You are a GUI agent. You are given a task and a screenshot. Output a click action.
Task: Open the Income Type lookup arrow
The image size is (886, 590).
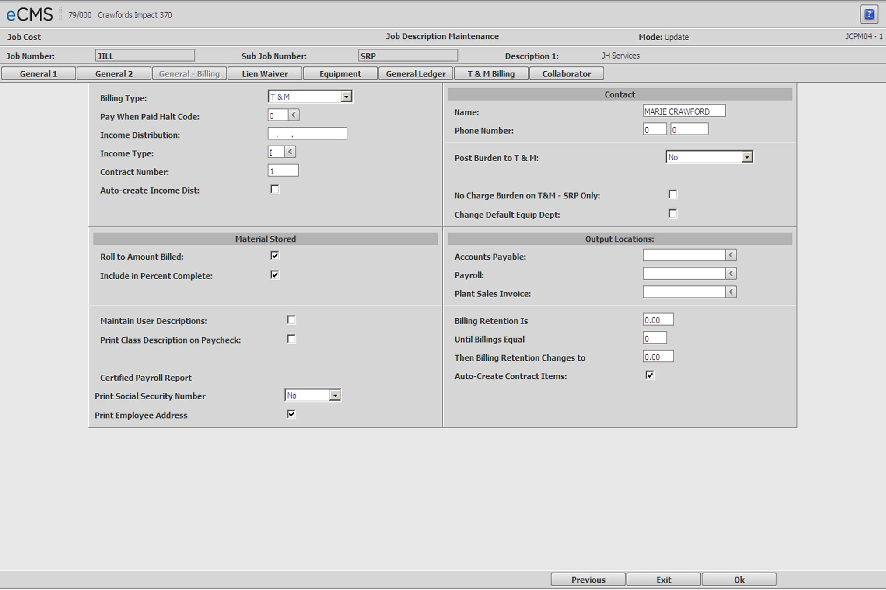290,152
